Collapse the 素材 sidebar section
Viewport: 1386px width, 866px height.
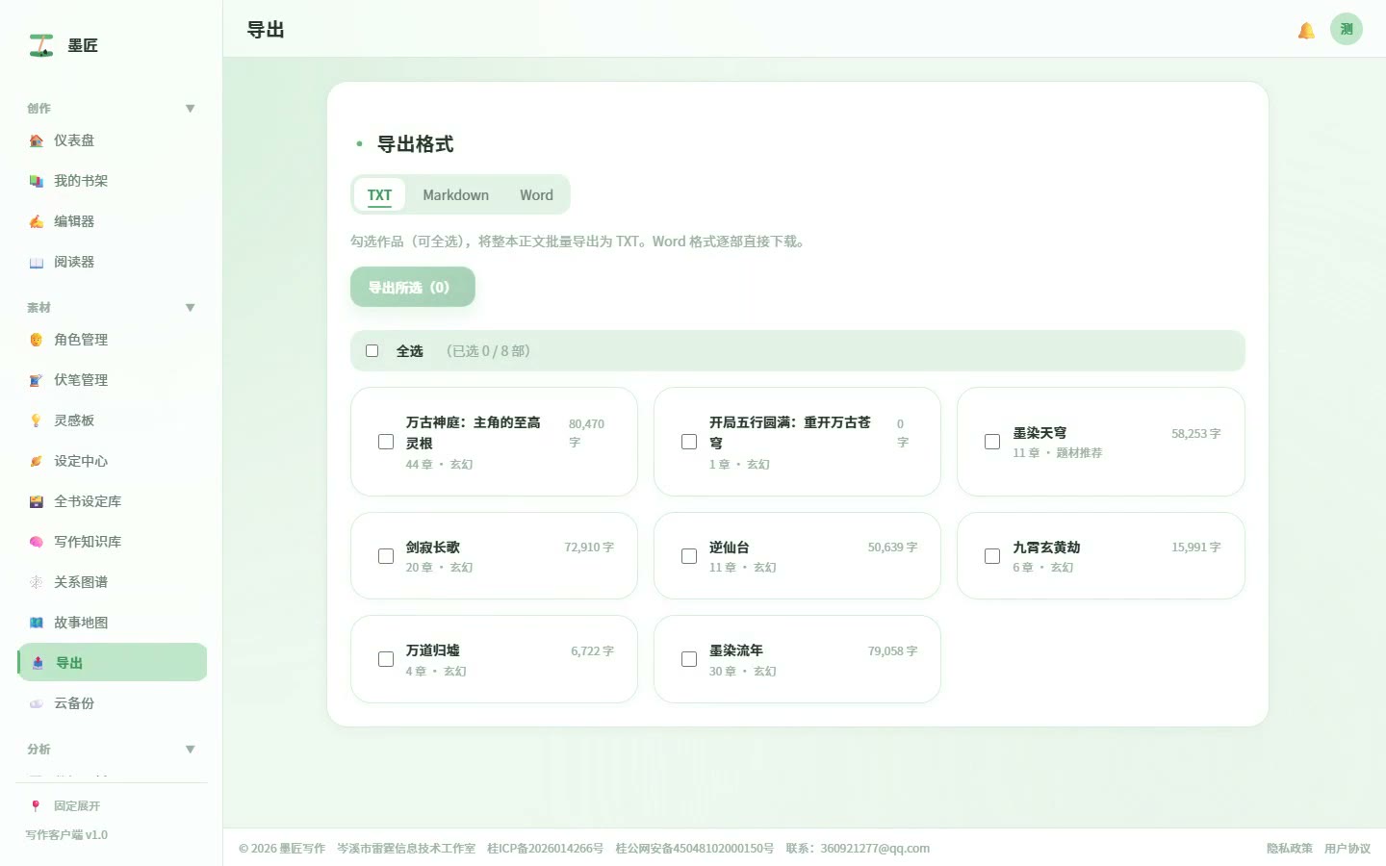click(190, 308)
